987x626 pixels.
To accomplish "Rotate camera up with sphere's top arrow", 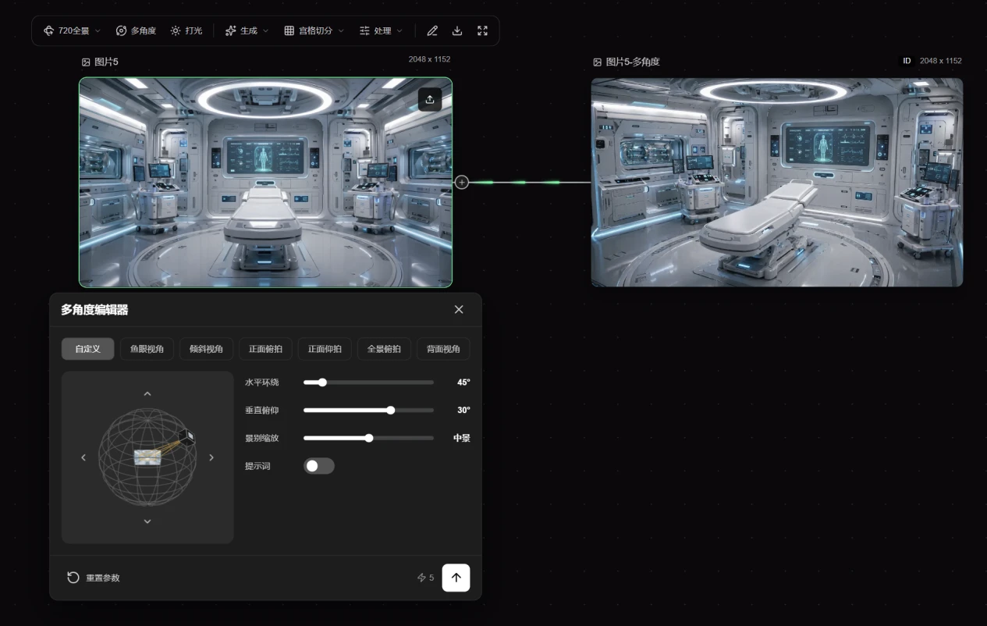I will (147, 393).
